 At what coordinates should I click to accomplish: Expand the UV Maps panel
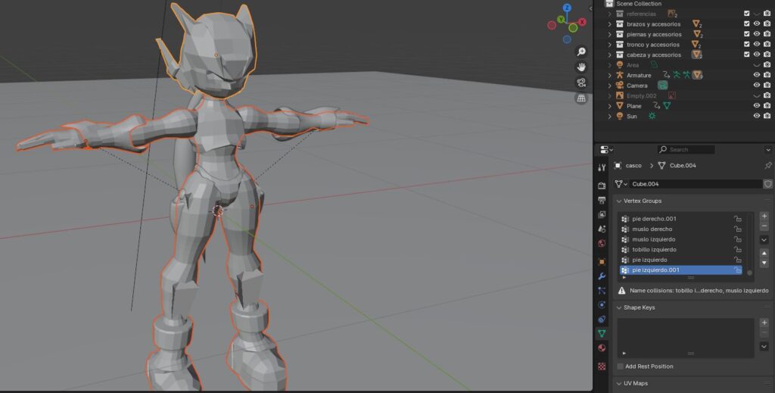tap(618, 383)
